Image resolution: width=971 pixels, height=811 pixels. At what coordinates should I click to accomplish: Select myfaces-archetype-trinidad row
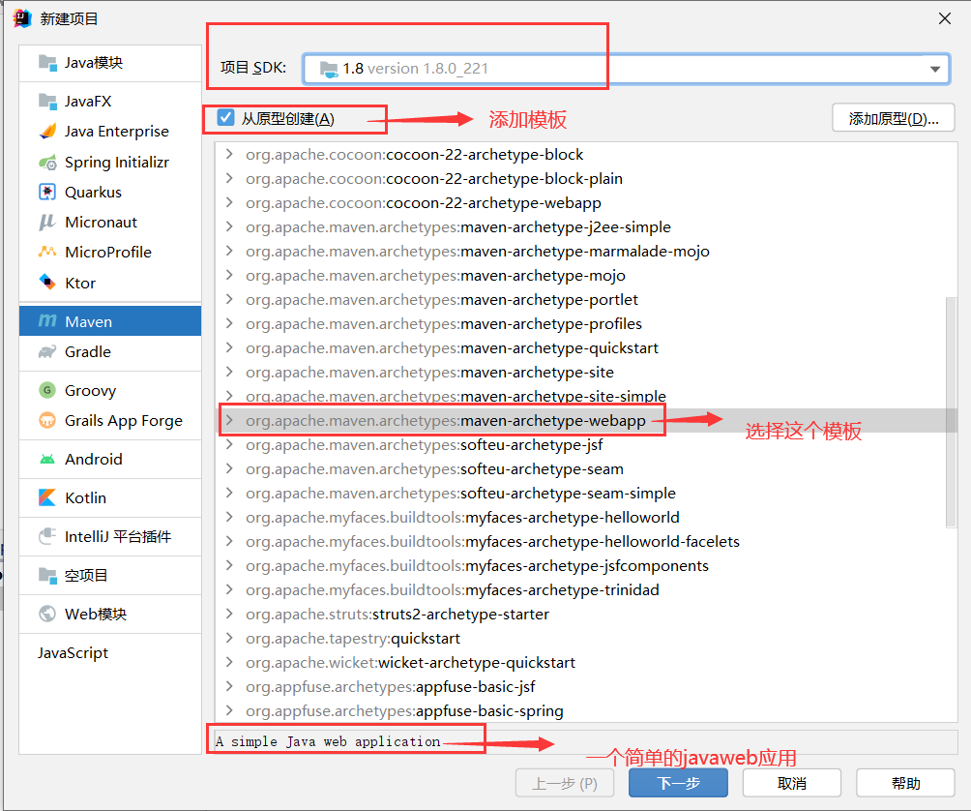[586, 589]
